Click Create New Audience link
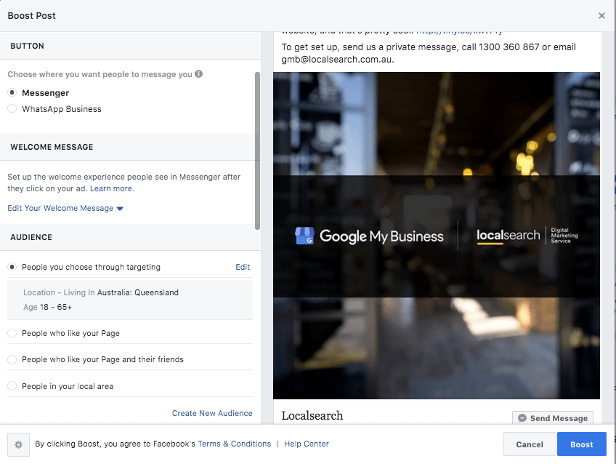This screenshot has width=616, height=464. click(212, 413)
